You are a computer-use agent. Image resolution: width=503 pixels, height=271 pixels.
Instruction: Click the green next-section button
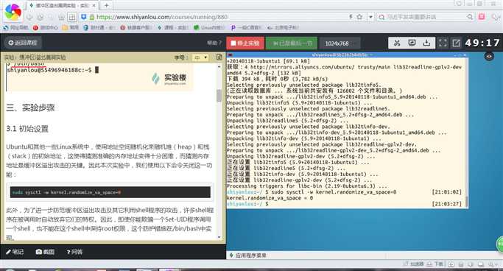pos(292,43)
